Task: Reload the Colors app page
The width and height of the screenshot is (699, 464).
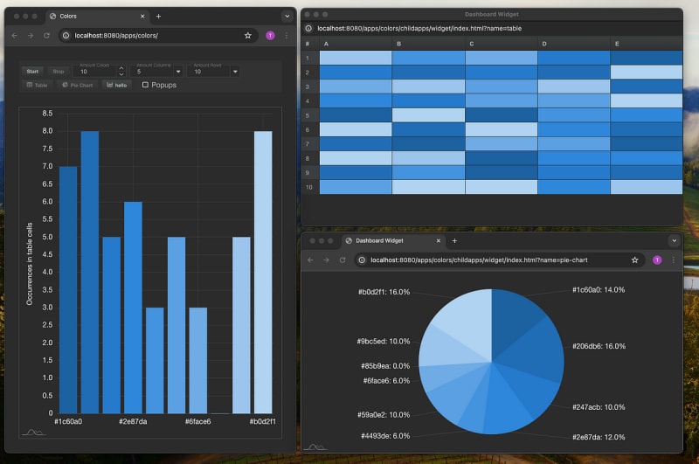Action: coord(46,36)
